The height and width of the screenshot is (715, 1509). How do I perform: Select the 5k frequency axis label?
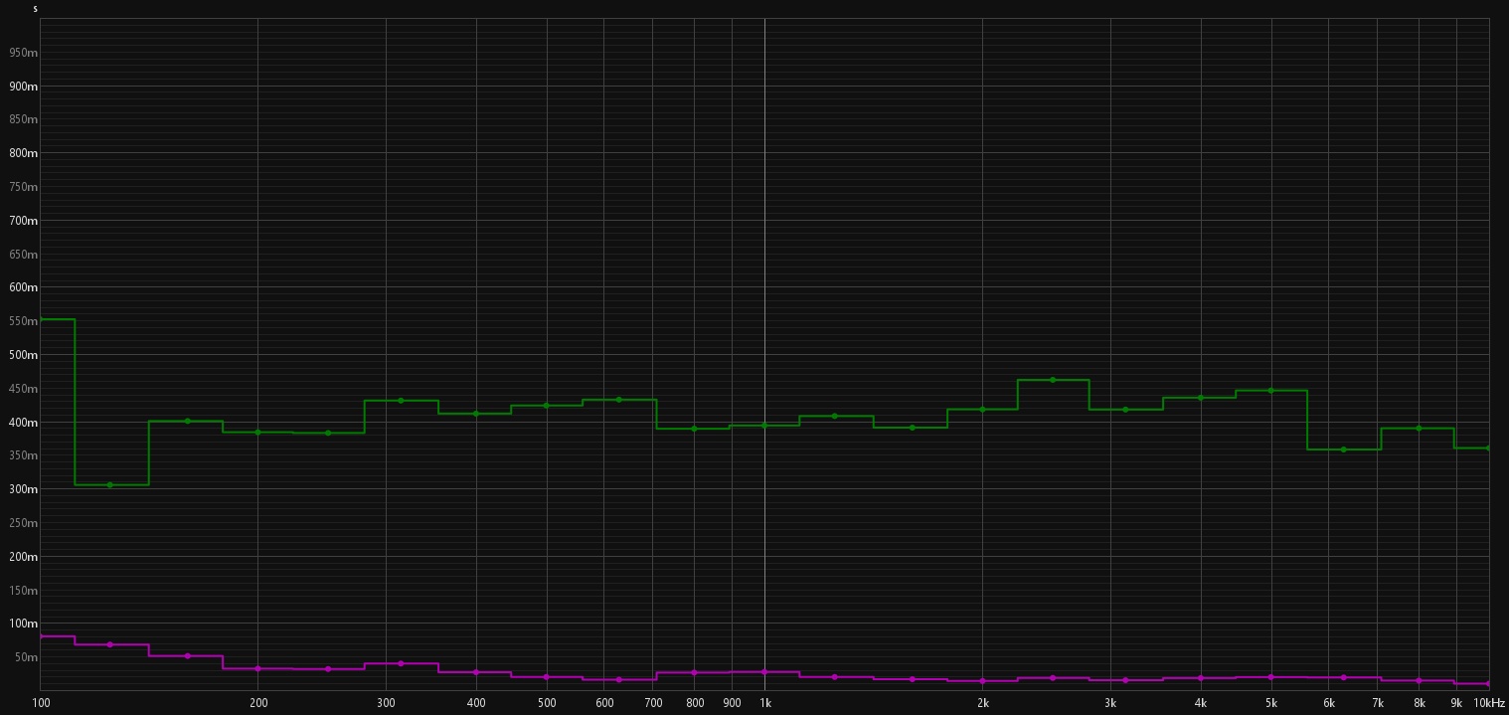pos(1270,703)
